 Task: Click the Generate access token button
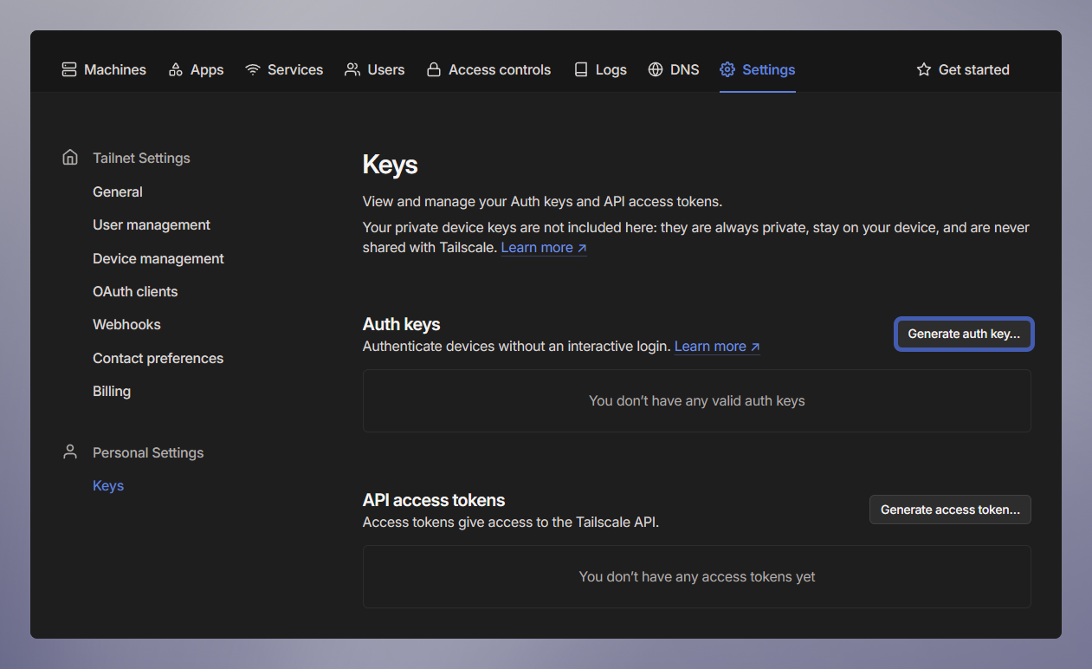[950, 510]
